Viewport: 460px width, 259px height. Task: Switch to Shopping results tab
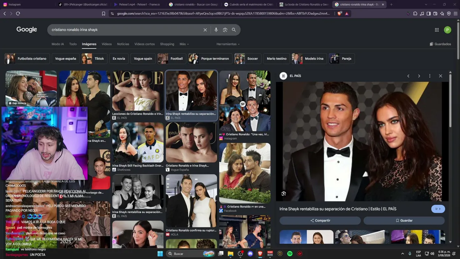click(167, 44)
